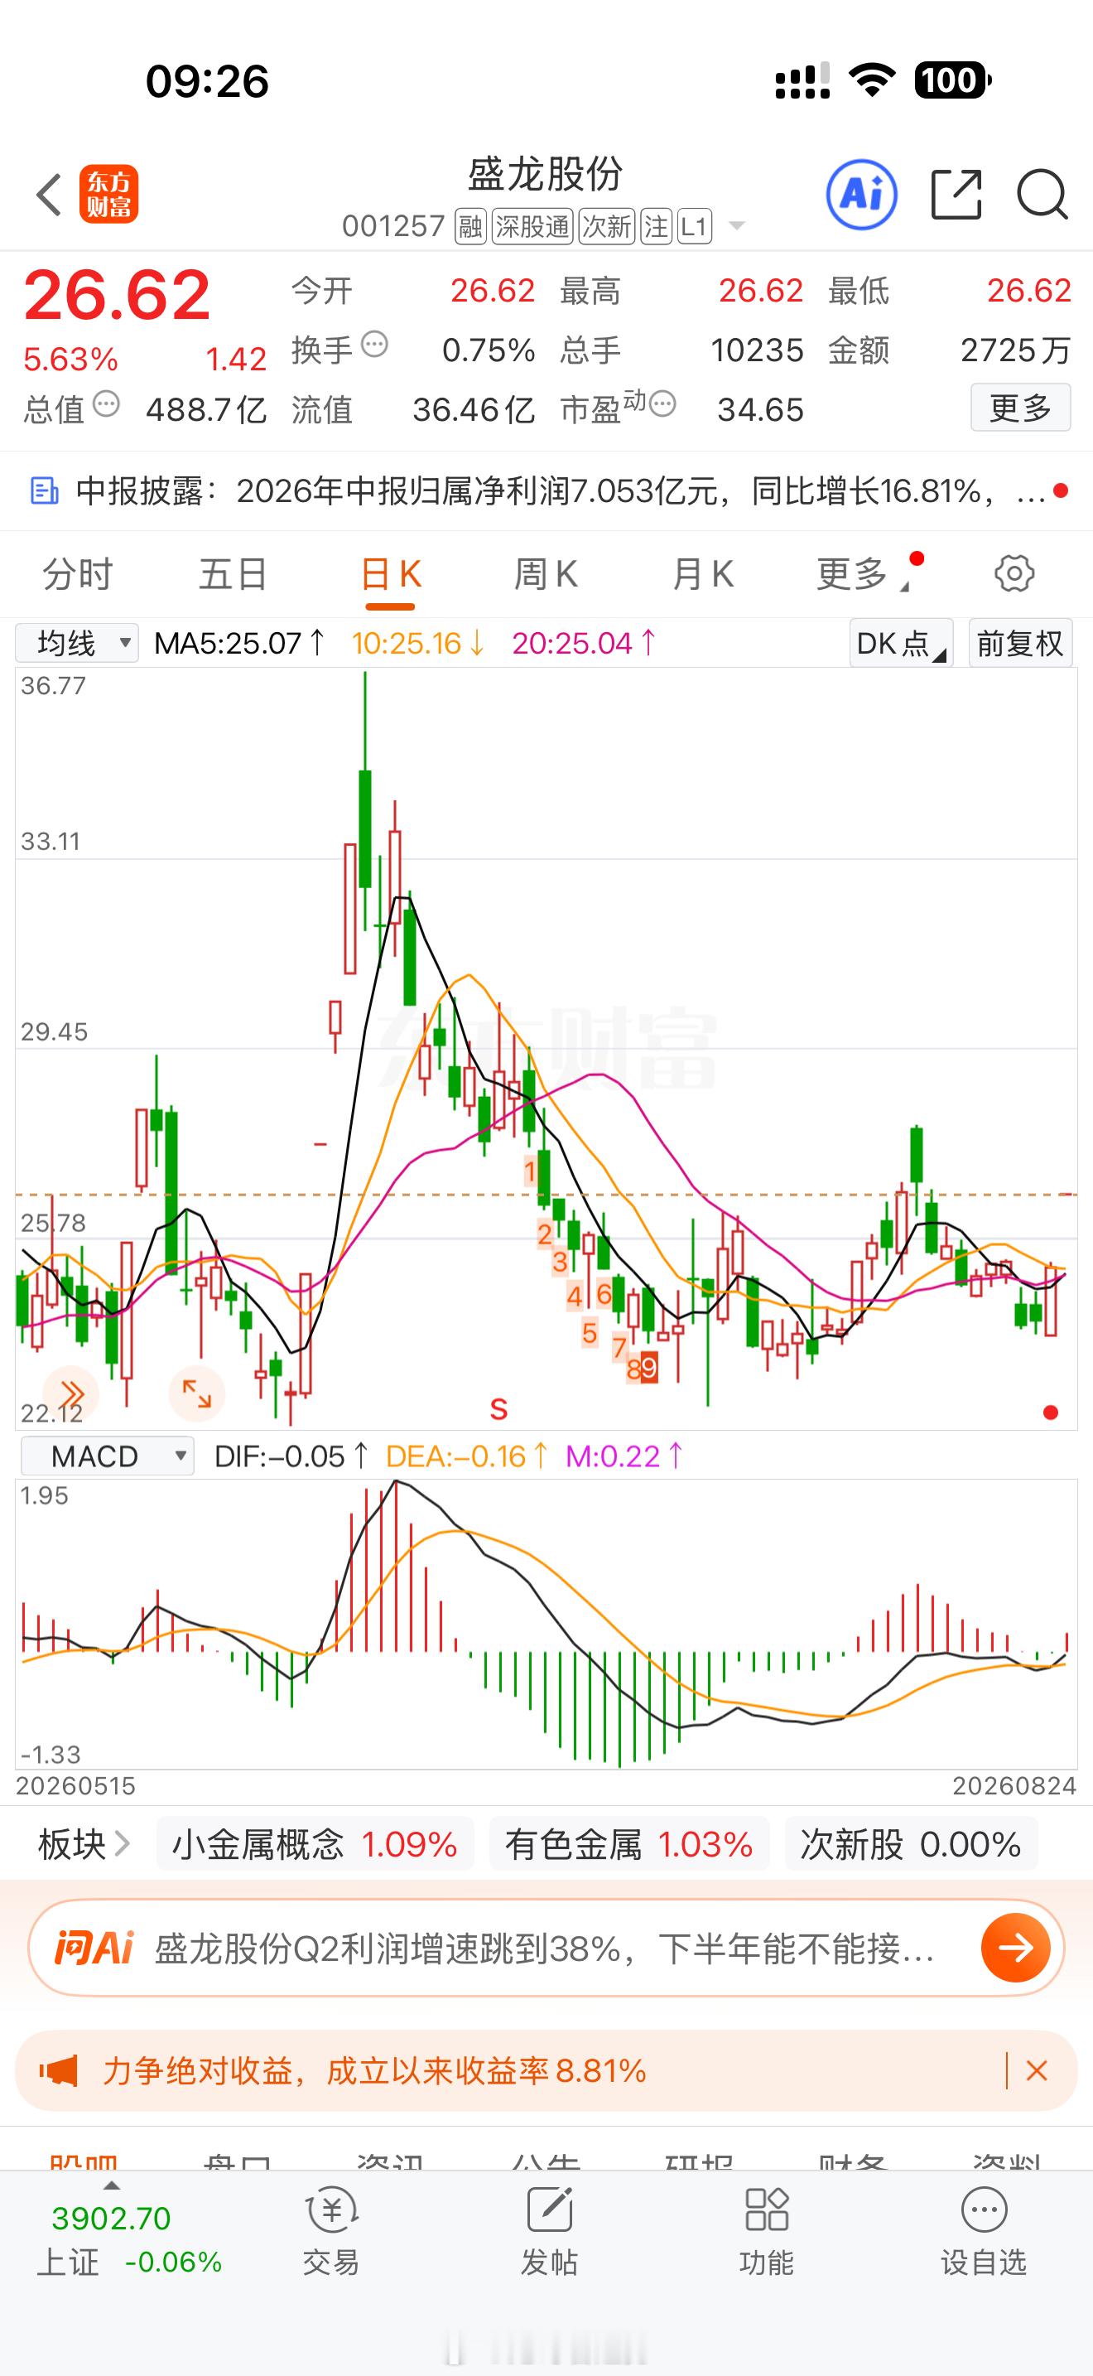The width and height of the screenshot is (1093, 2376).
Task: Switch to the 分时 tab
Action: pyautogui.click(x=77, y=574)
